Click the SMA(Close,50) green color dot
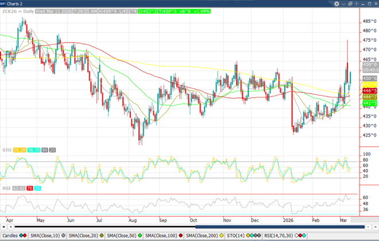The image size is (379, 241). coord(140,236)
